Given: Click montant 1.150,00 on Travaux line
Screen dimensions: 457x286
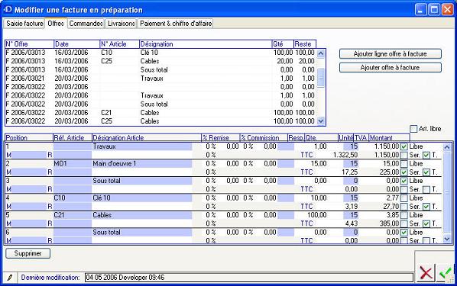Looking at the screenshot, I should click(387, 146).
